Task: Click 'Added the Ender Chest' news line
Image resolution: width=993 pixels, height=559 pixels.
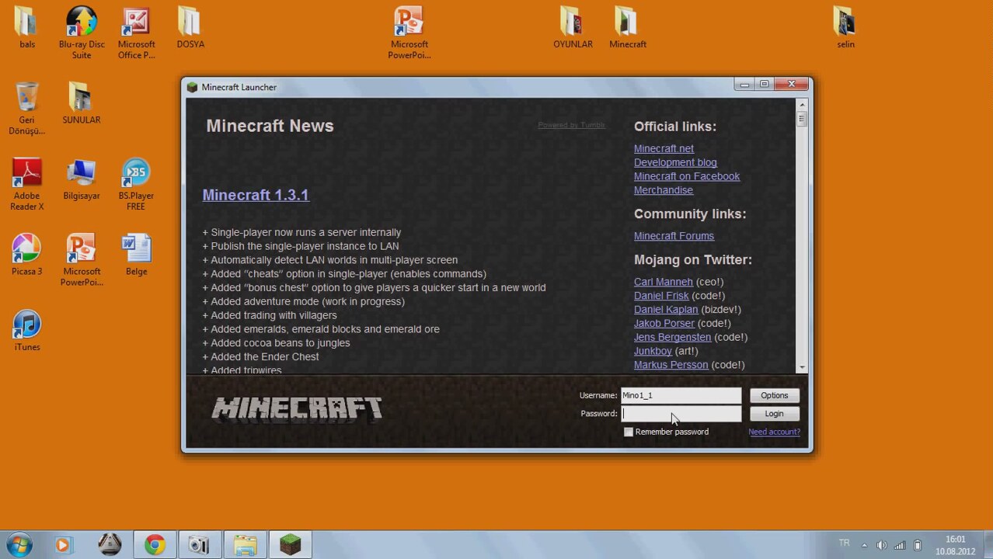Action: pyautogui.click(x=260, y=357)
